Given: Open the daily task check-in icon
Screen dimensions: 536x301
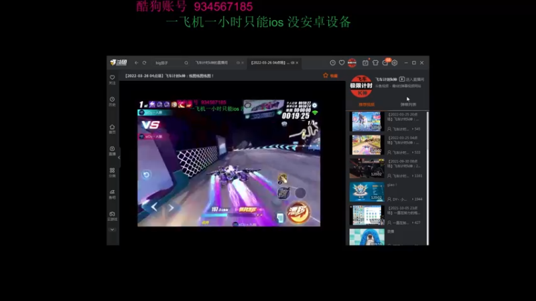Looking at the screenshot, I should coord(365,63).
